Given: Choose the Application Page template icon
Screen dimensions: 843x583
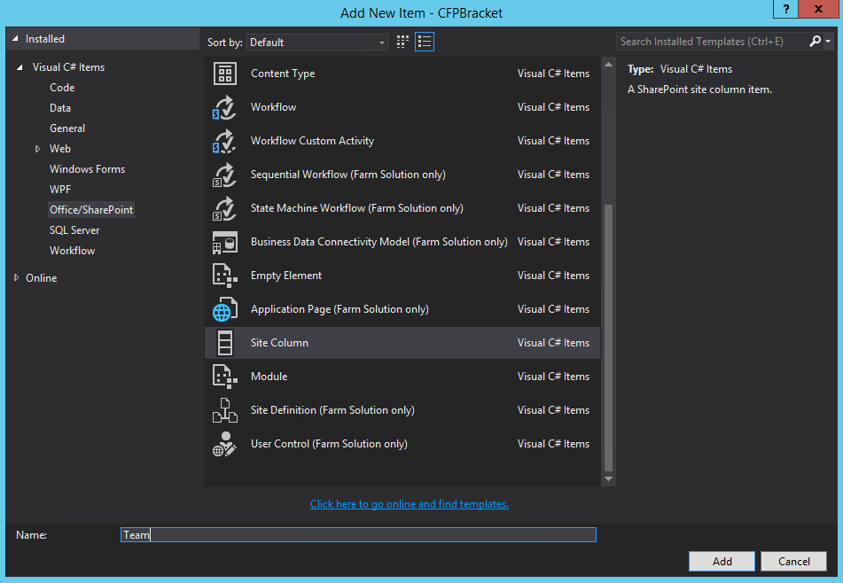Looking at the screenshot, I should (224, 308).
